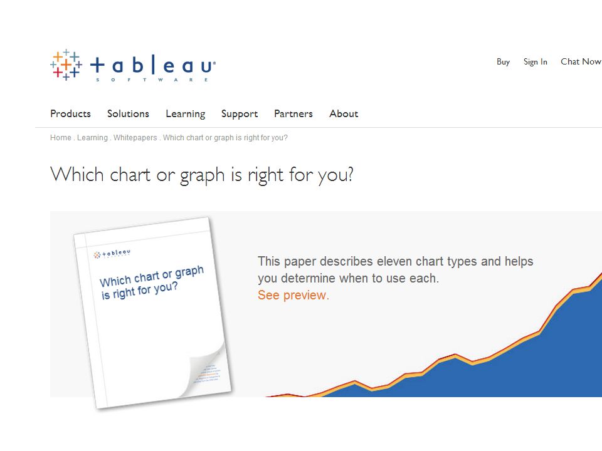The height and width of the screenshot is (451, 602).
Task: Click the small Tableau logo on whitepaper cover
Action: [112, 254]
